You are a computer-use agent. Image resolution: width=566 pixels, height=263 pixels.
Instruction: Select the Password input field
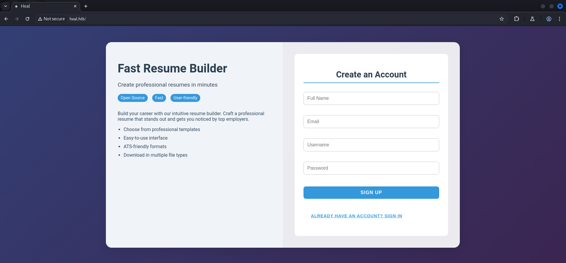click(371, 168)
